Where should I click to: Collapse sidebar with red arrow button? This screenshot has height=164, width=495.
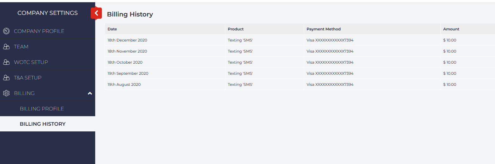[96, 13]
